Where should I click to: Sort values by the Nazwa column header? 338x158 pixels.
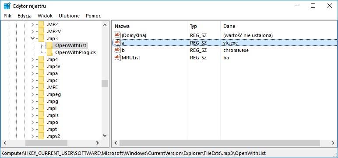tap(150, 26)
